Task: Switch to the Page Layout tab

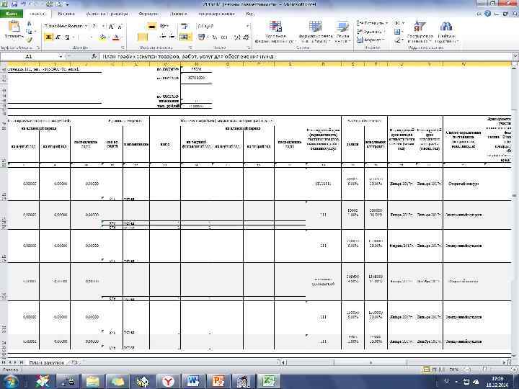Action: click(107, 14)
